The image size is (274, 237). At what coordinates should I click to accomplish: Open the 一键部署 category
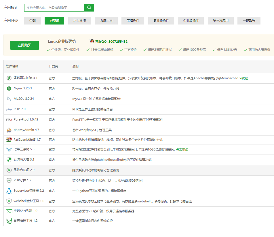click(249, 20)
